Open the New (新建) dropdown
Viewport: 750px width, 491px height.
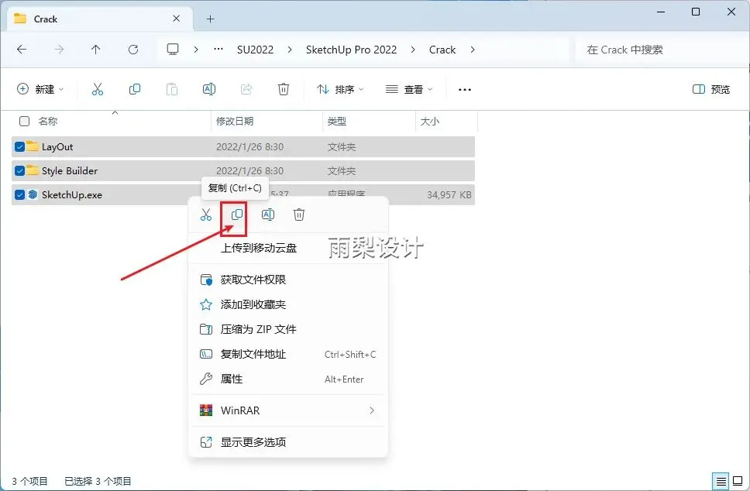[x=40, y=89]
